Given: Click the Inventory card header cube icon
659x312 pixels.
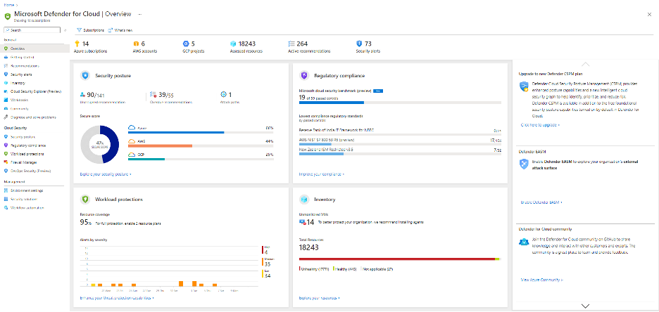Looking at the screenshot, I should pos(304,199).
